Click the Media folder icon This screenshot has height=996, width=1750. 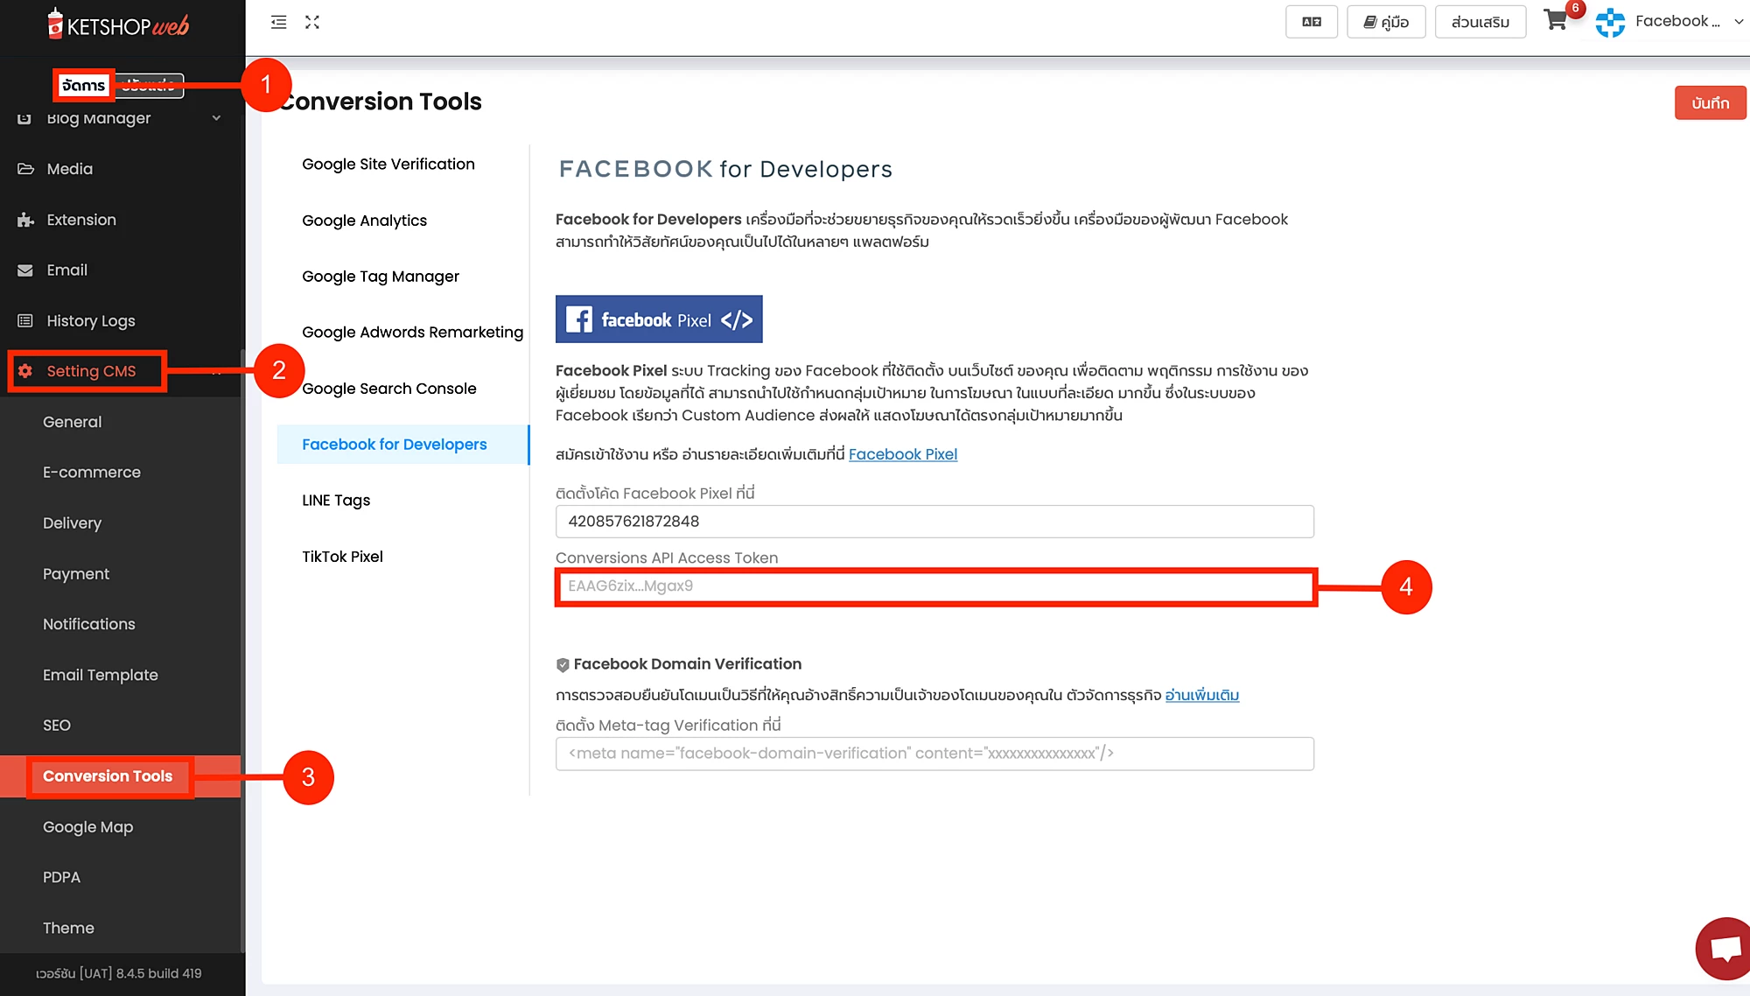pyautogui.click(x=25, y=169)
